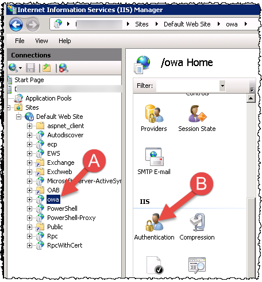Click the Back navigation arrow button

pyautogui.click(x=16, y=25)
